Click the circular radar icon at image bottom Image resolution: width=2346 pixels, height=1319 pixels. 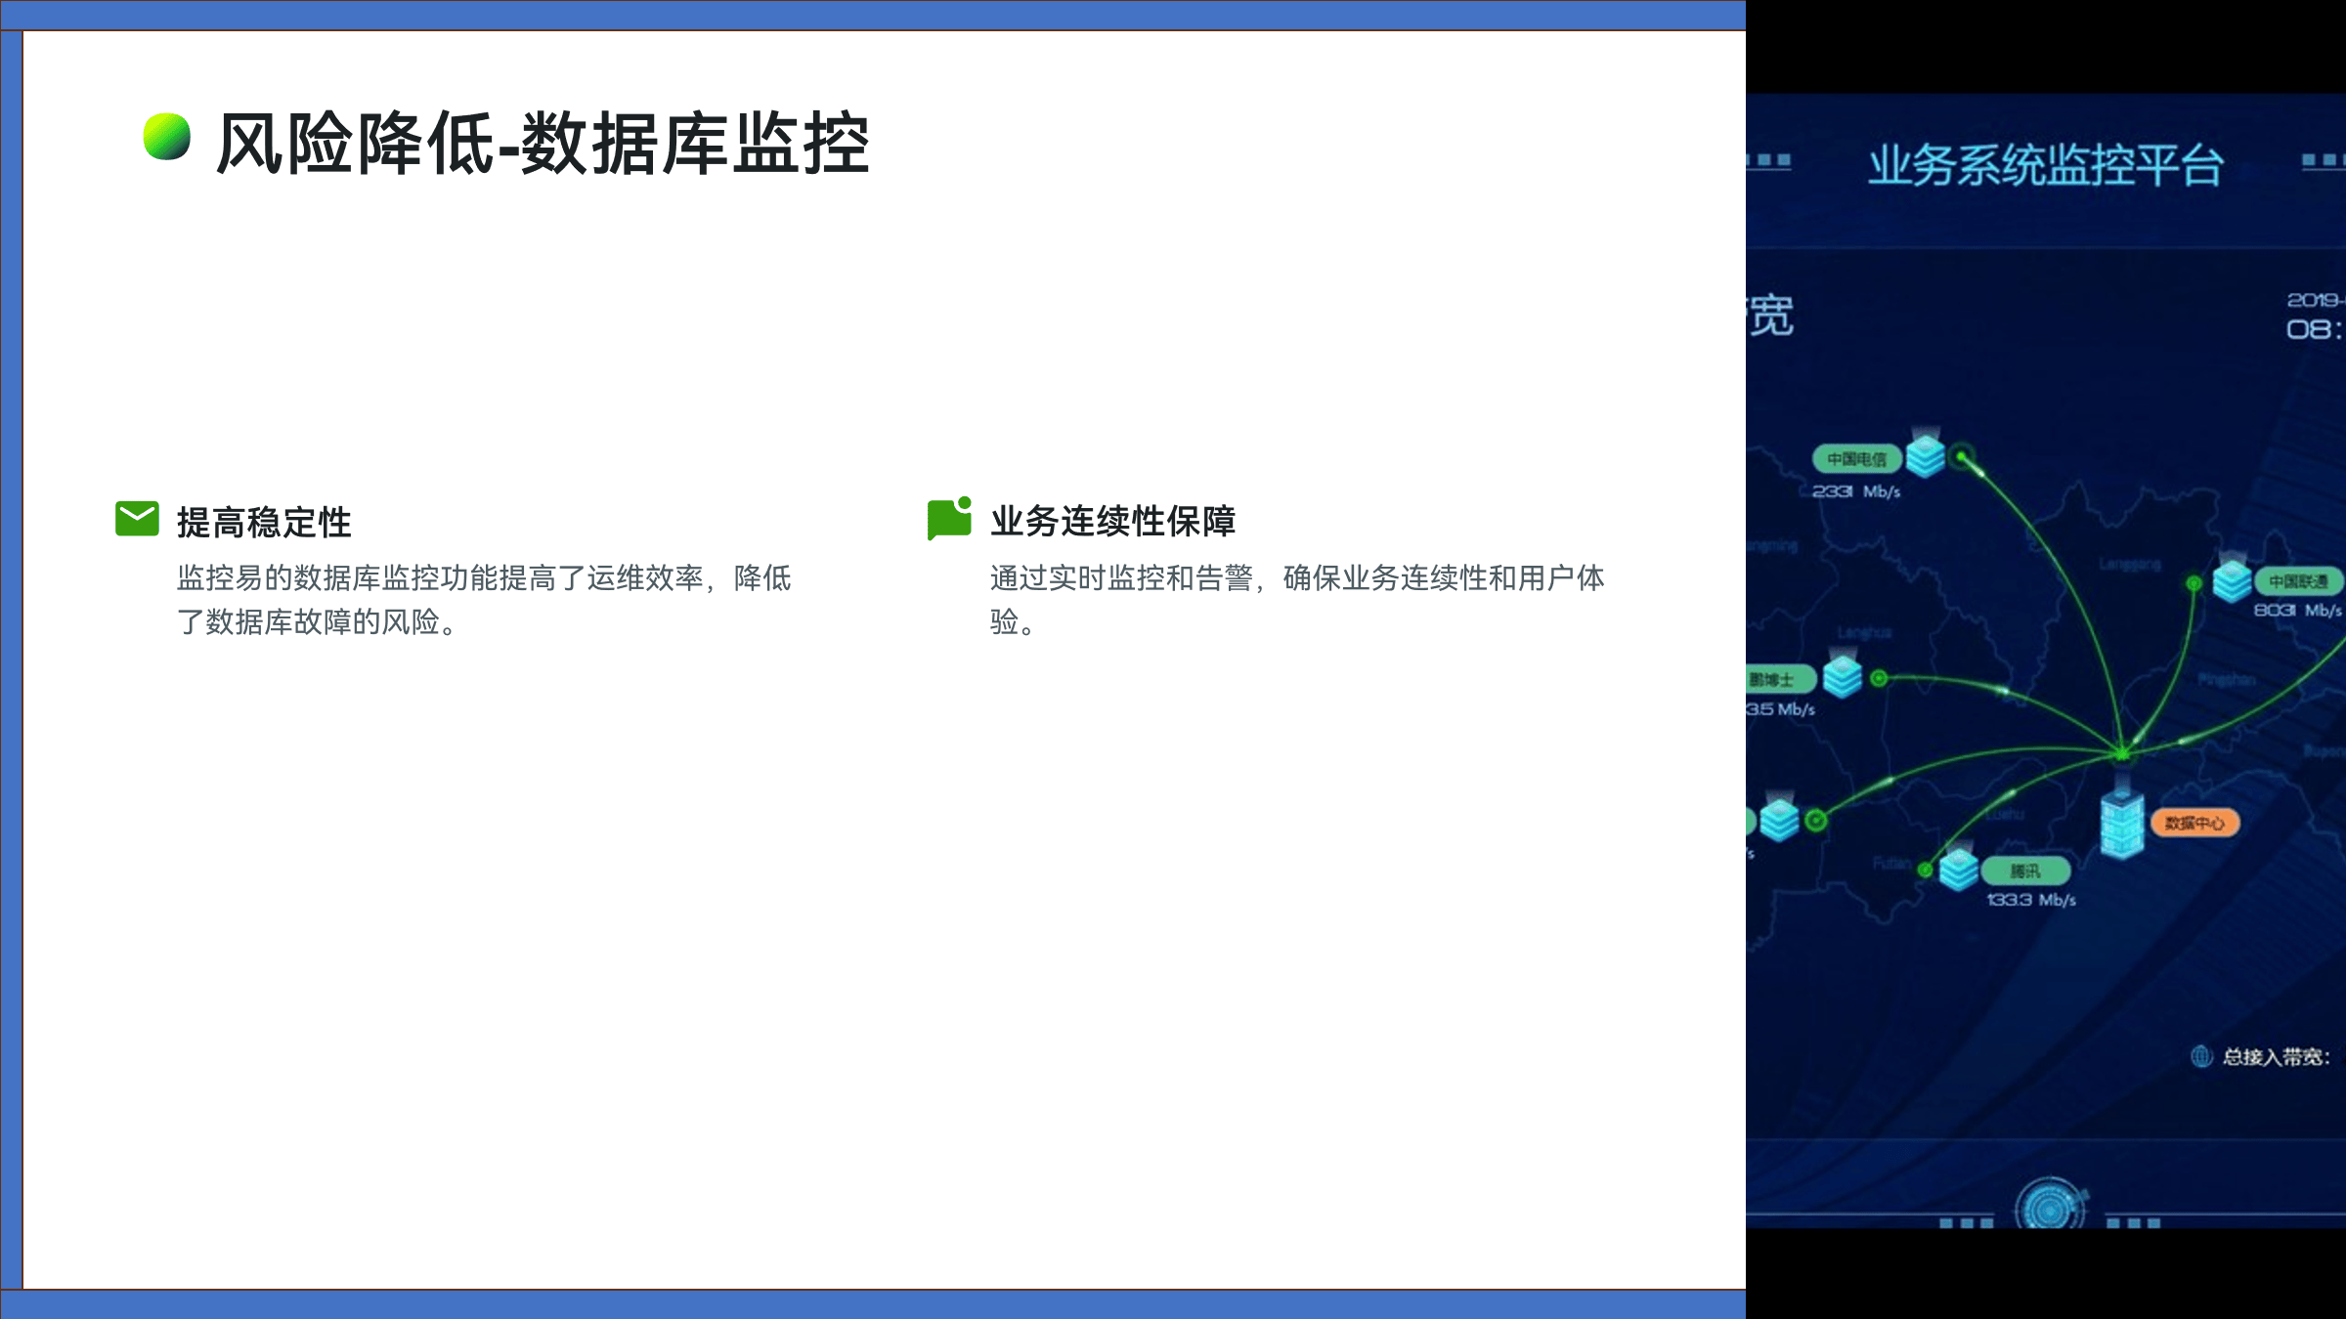(2050, 1209)
